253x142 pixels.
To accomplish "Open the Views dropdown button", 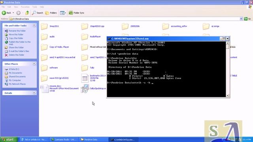I will (63, 13).
